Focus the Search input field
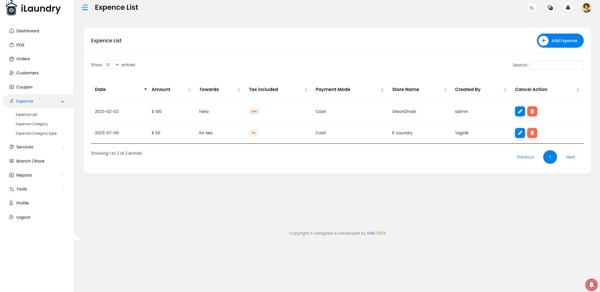The height and width of the screenshot is (292, 600). click(556, 65)
